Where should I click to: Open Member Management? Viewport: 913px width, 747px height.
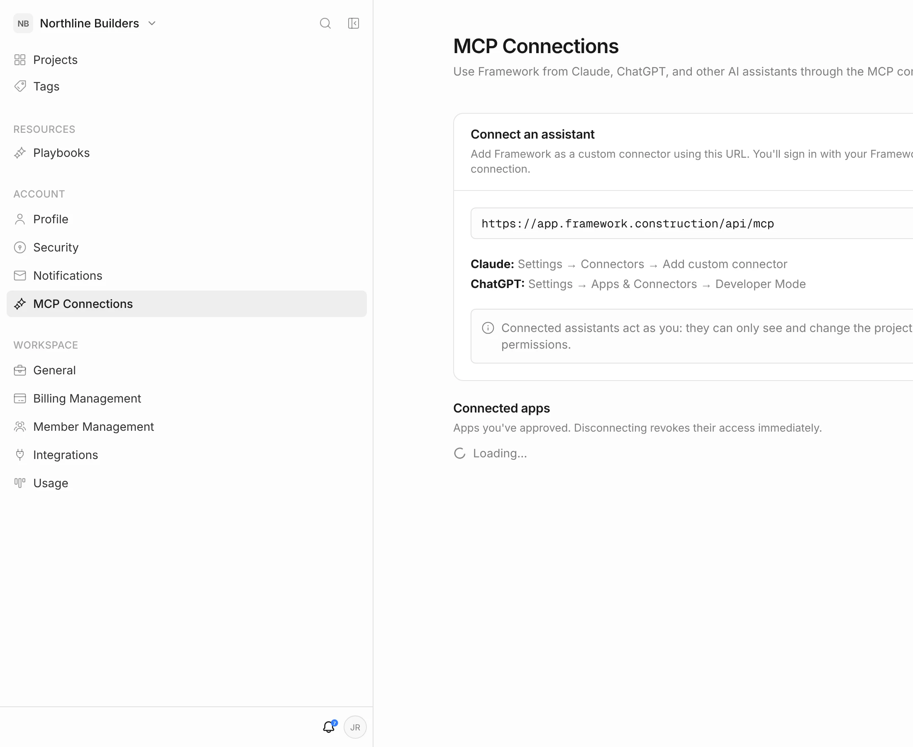[187, 427]
